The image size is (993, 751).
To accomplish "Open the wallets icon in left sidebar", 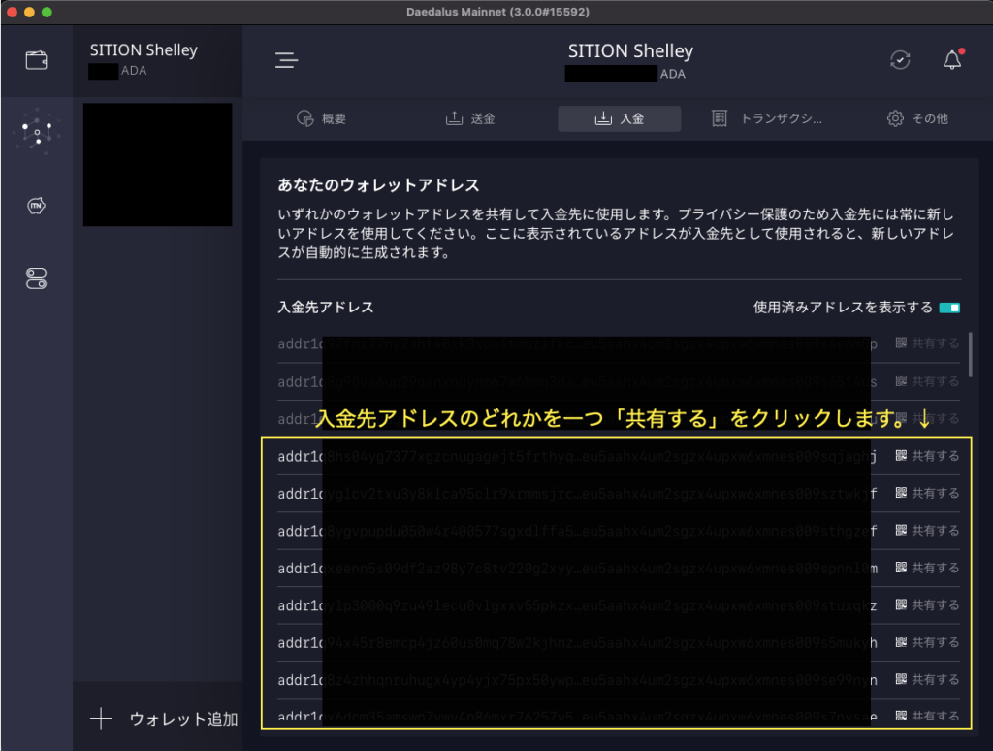I will click(36, 60).
